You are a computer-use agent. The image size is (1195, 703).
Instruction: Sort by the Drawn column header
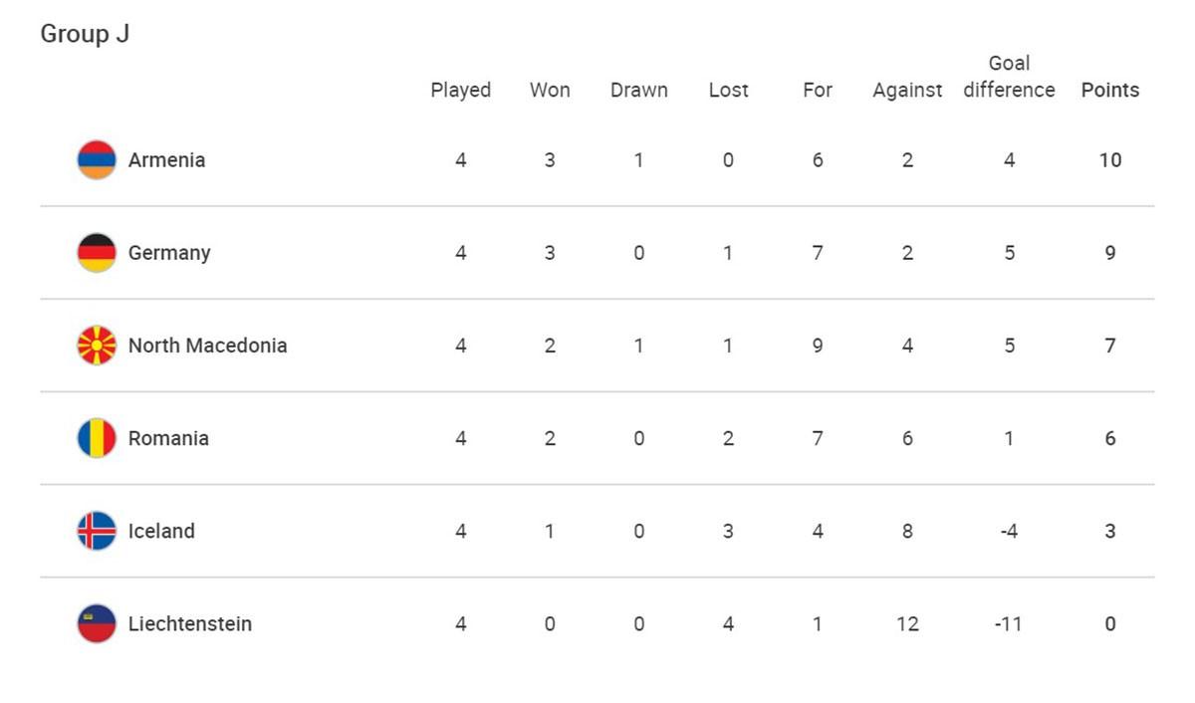tap(638, 90)
